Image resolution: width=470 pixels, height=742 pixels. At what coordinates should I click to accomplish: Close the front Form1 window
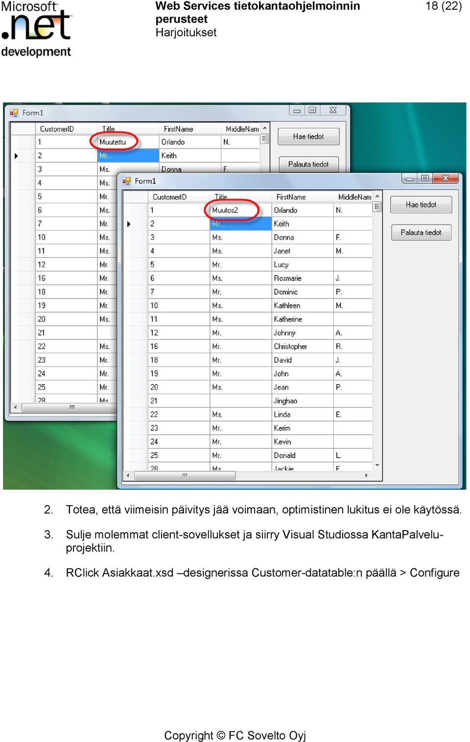click(446, 178)
